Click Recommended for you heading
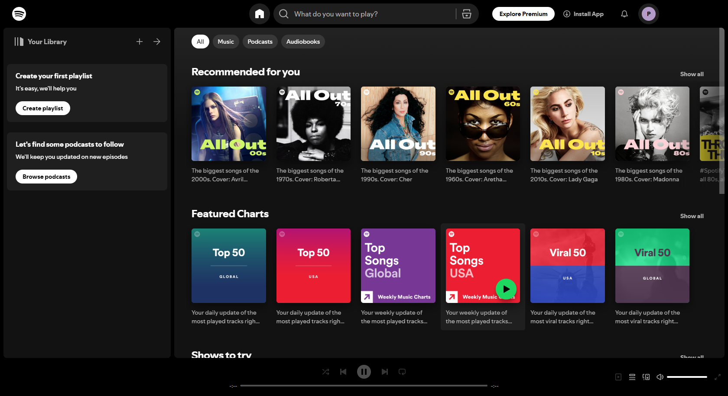Viewport: 728px width, 396px height. point(246,72)
